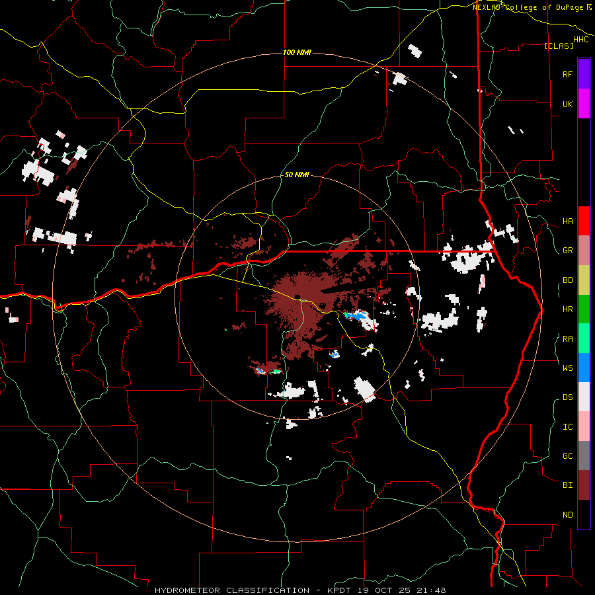This screenshot has width=595, height=595.
Task: Click the BI legend label
Action: click(567, 485)
